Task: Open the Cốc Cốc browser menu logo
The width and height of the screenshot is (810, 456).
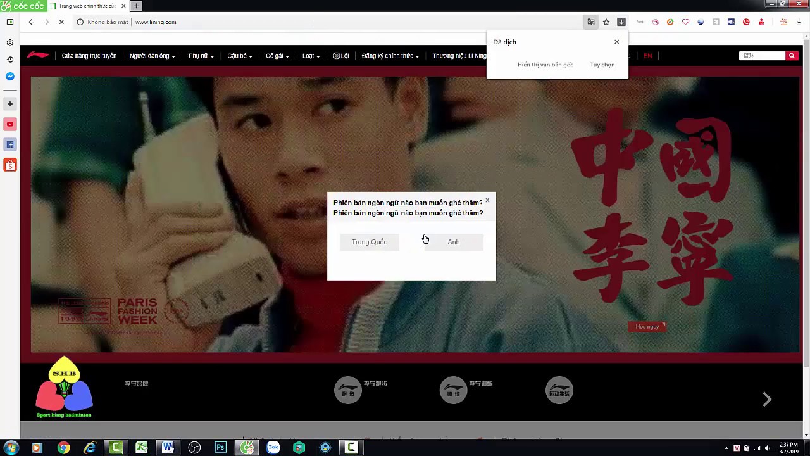Action: [x=23, y=6]
